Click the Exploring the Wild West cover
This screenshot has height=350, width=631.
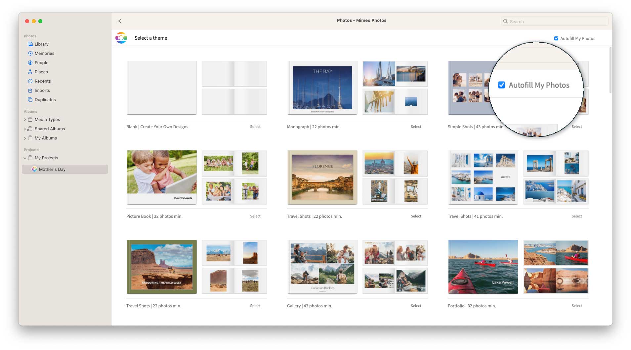point(162,267)
